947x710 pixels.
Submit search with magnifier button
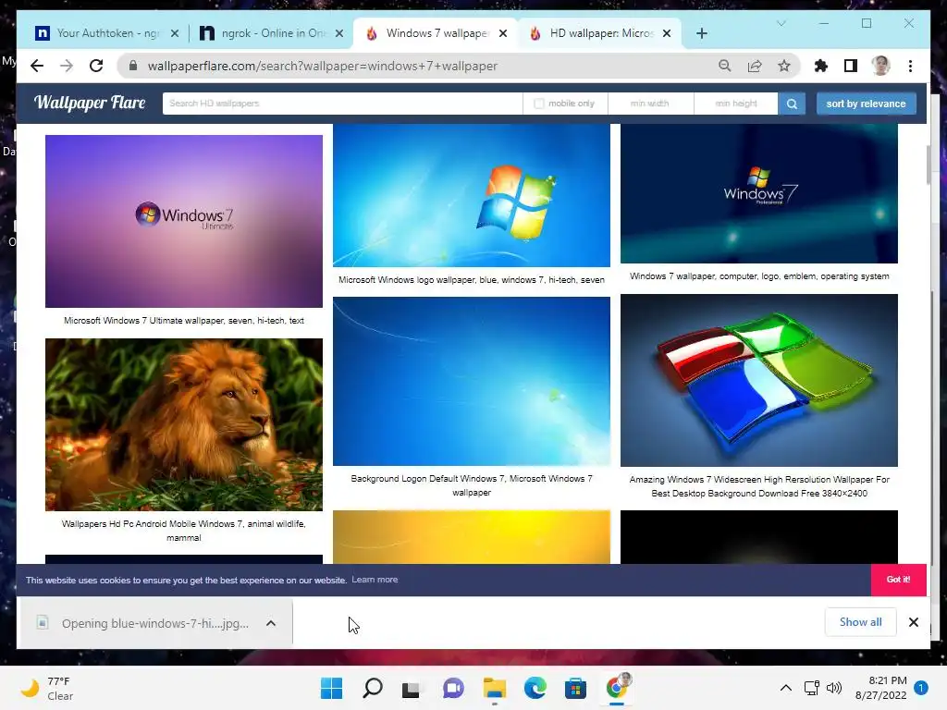tap(792, 104)
